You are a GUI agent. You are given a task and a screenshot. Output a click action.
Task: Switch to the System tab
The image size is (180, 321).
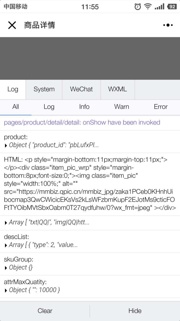coord(44,89)
